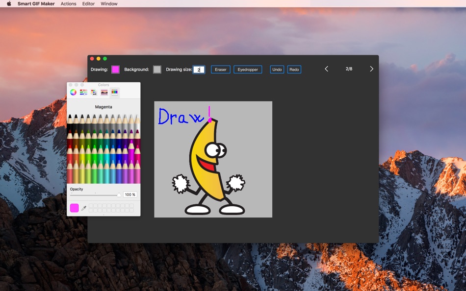Viewport: 466px width, 291px height.
Task: Open the Actions menu
Action: coord(68,3)
